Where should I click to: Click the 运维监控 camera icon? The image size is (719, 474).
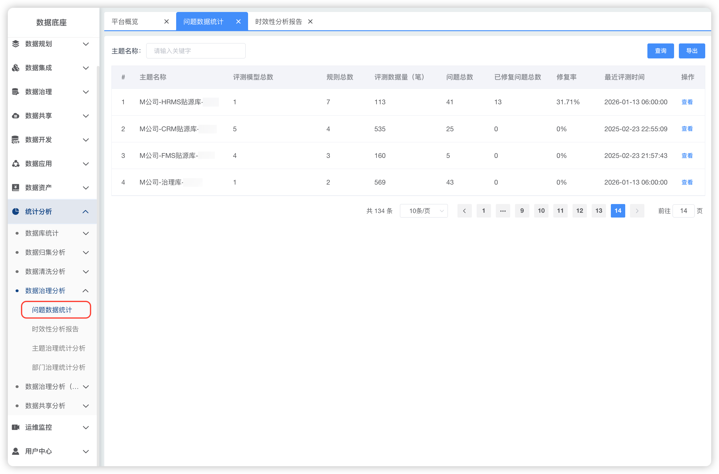tap(15, 427)
